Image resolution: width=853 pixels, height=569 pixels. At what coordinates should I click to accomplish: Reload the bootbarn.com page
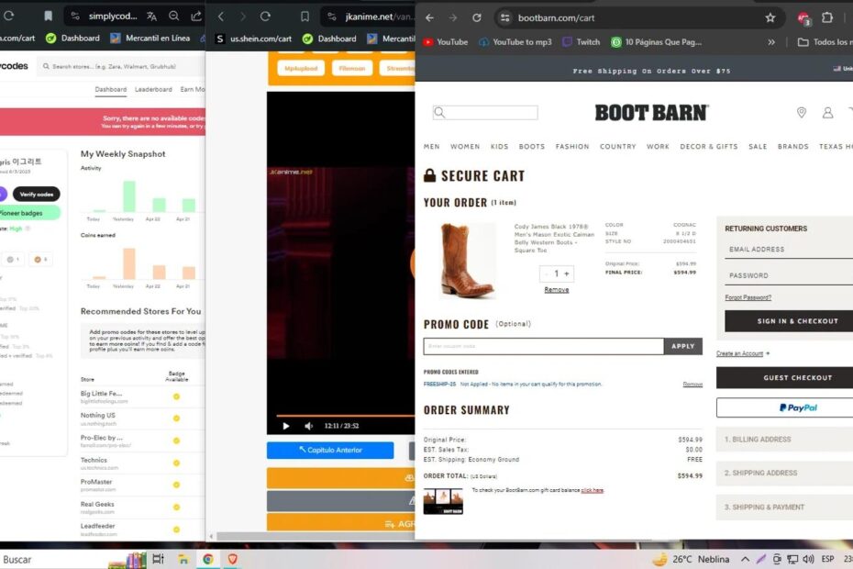click(477, 18)
